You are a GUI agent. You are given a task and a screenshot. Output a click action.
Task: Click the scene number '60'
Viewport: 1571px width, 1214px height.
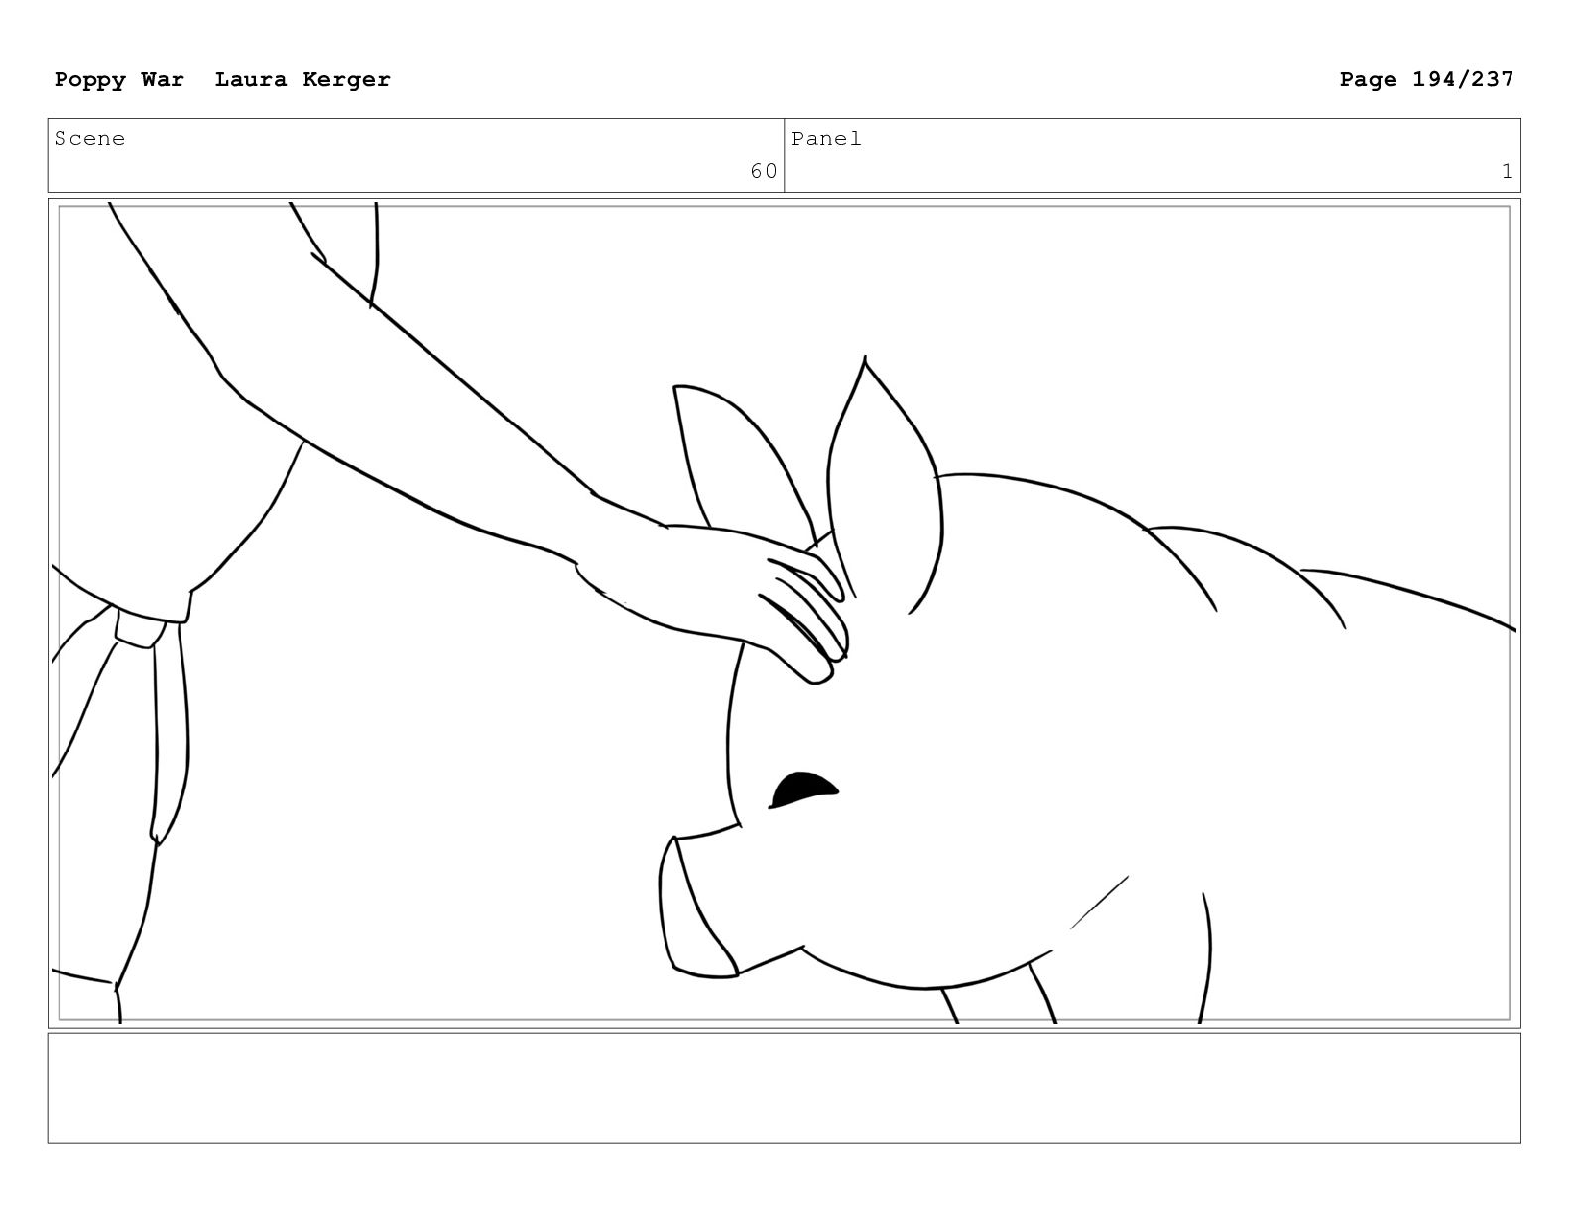763,172
